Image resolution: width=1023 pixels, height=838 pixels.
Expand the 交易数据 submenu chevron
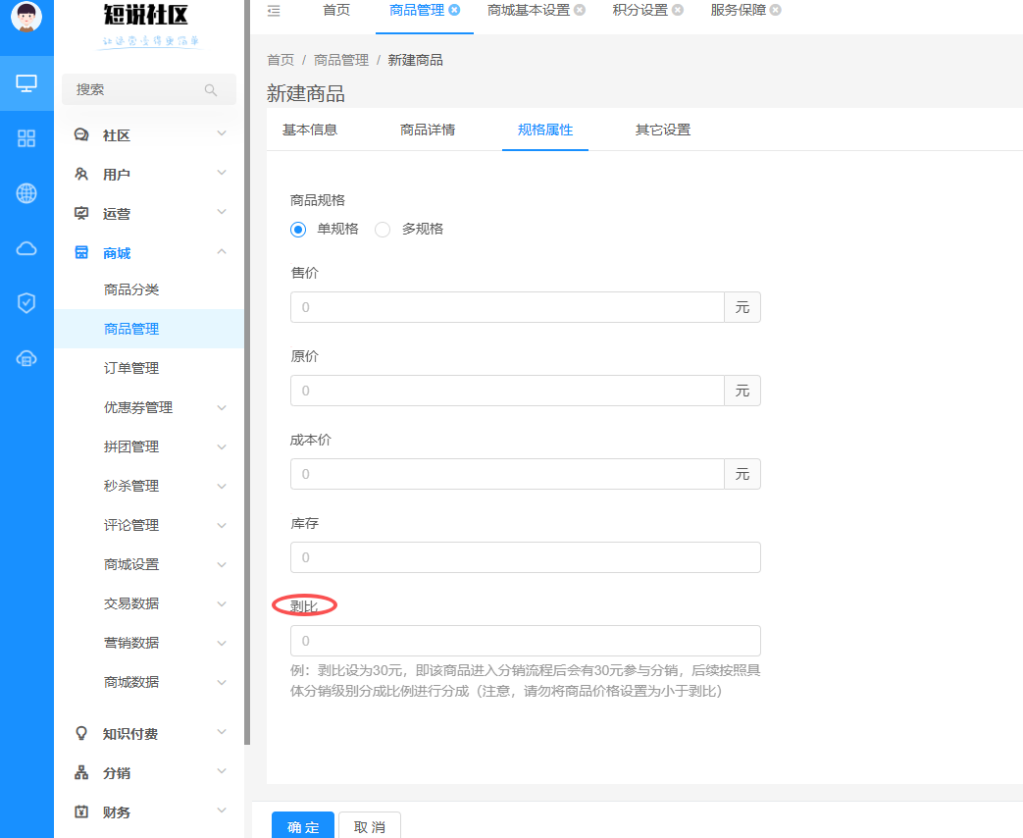tap(222, 603)
